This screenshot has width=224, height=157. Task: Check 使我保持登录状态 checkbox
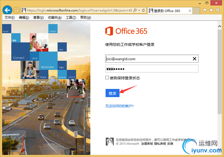tap(107, 77)
